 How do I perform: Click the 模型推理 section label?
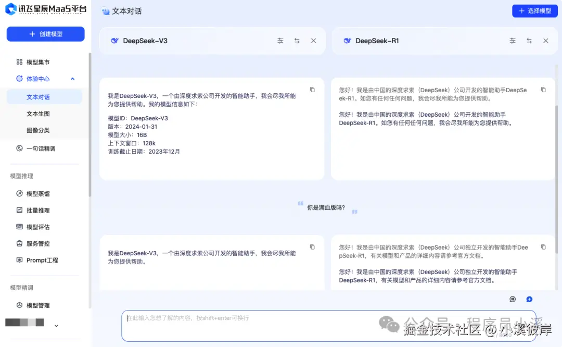21,176
